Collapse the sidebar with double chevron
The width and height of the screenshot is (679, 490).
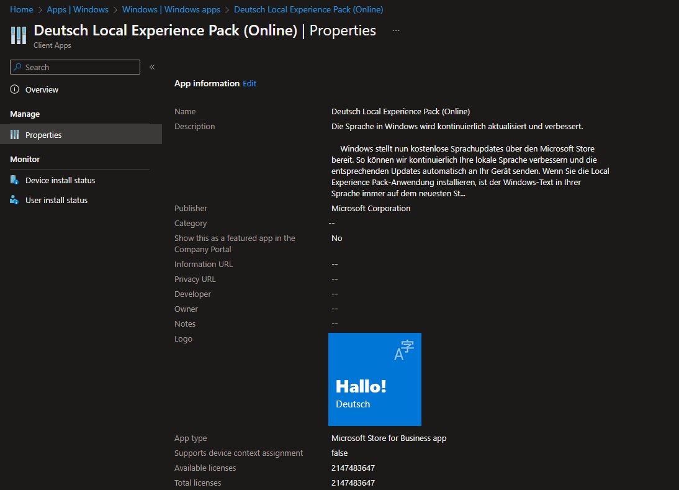click(152, 67)
